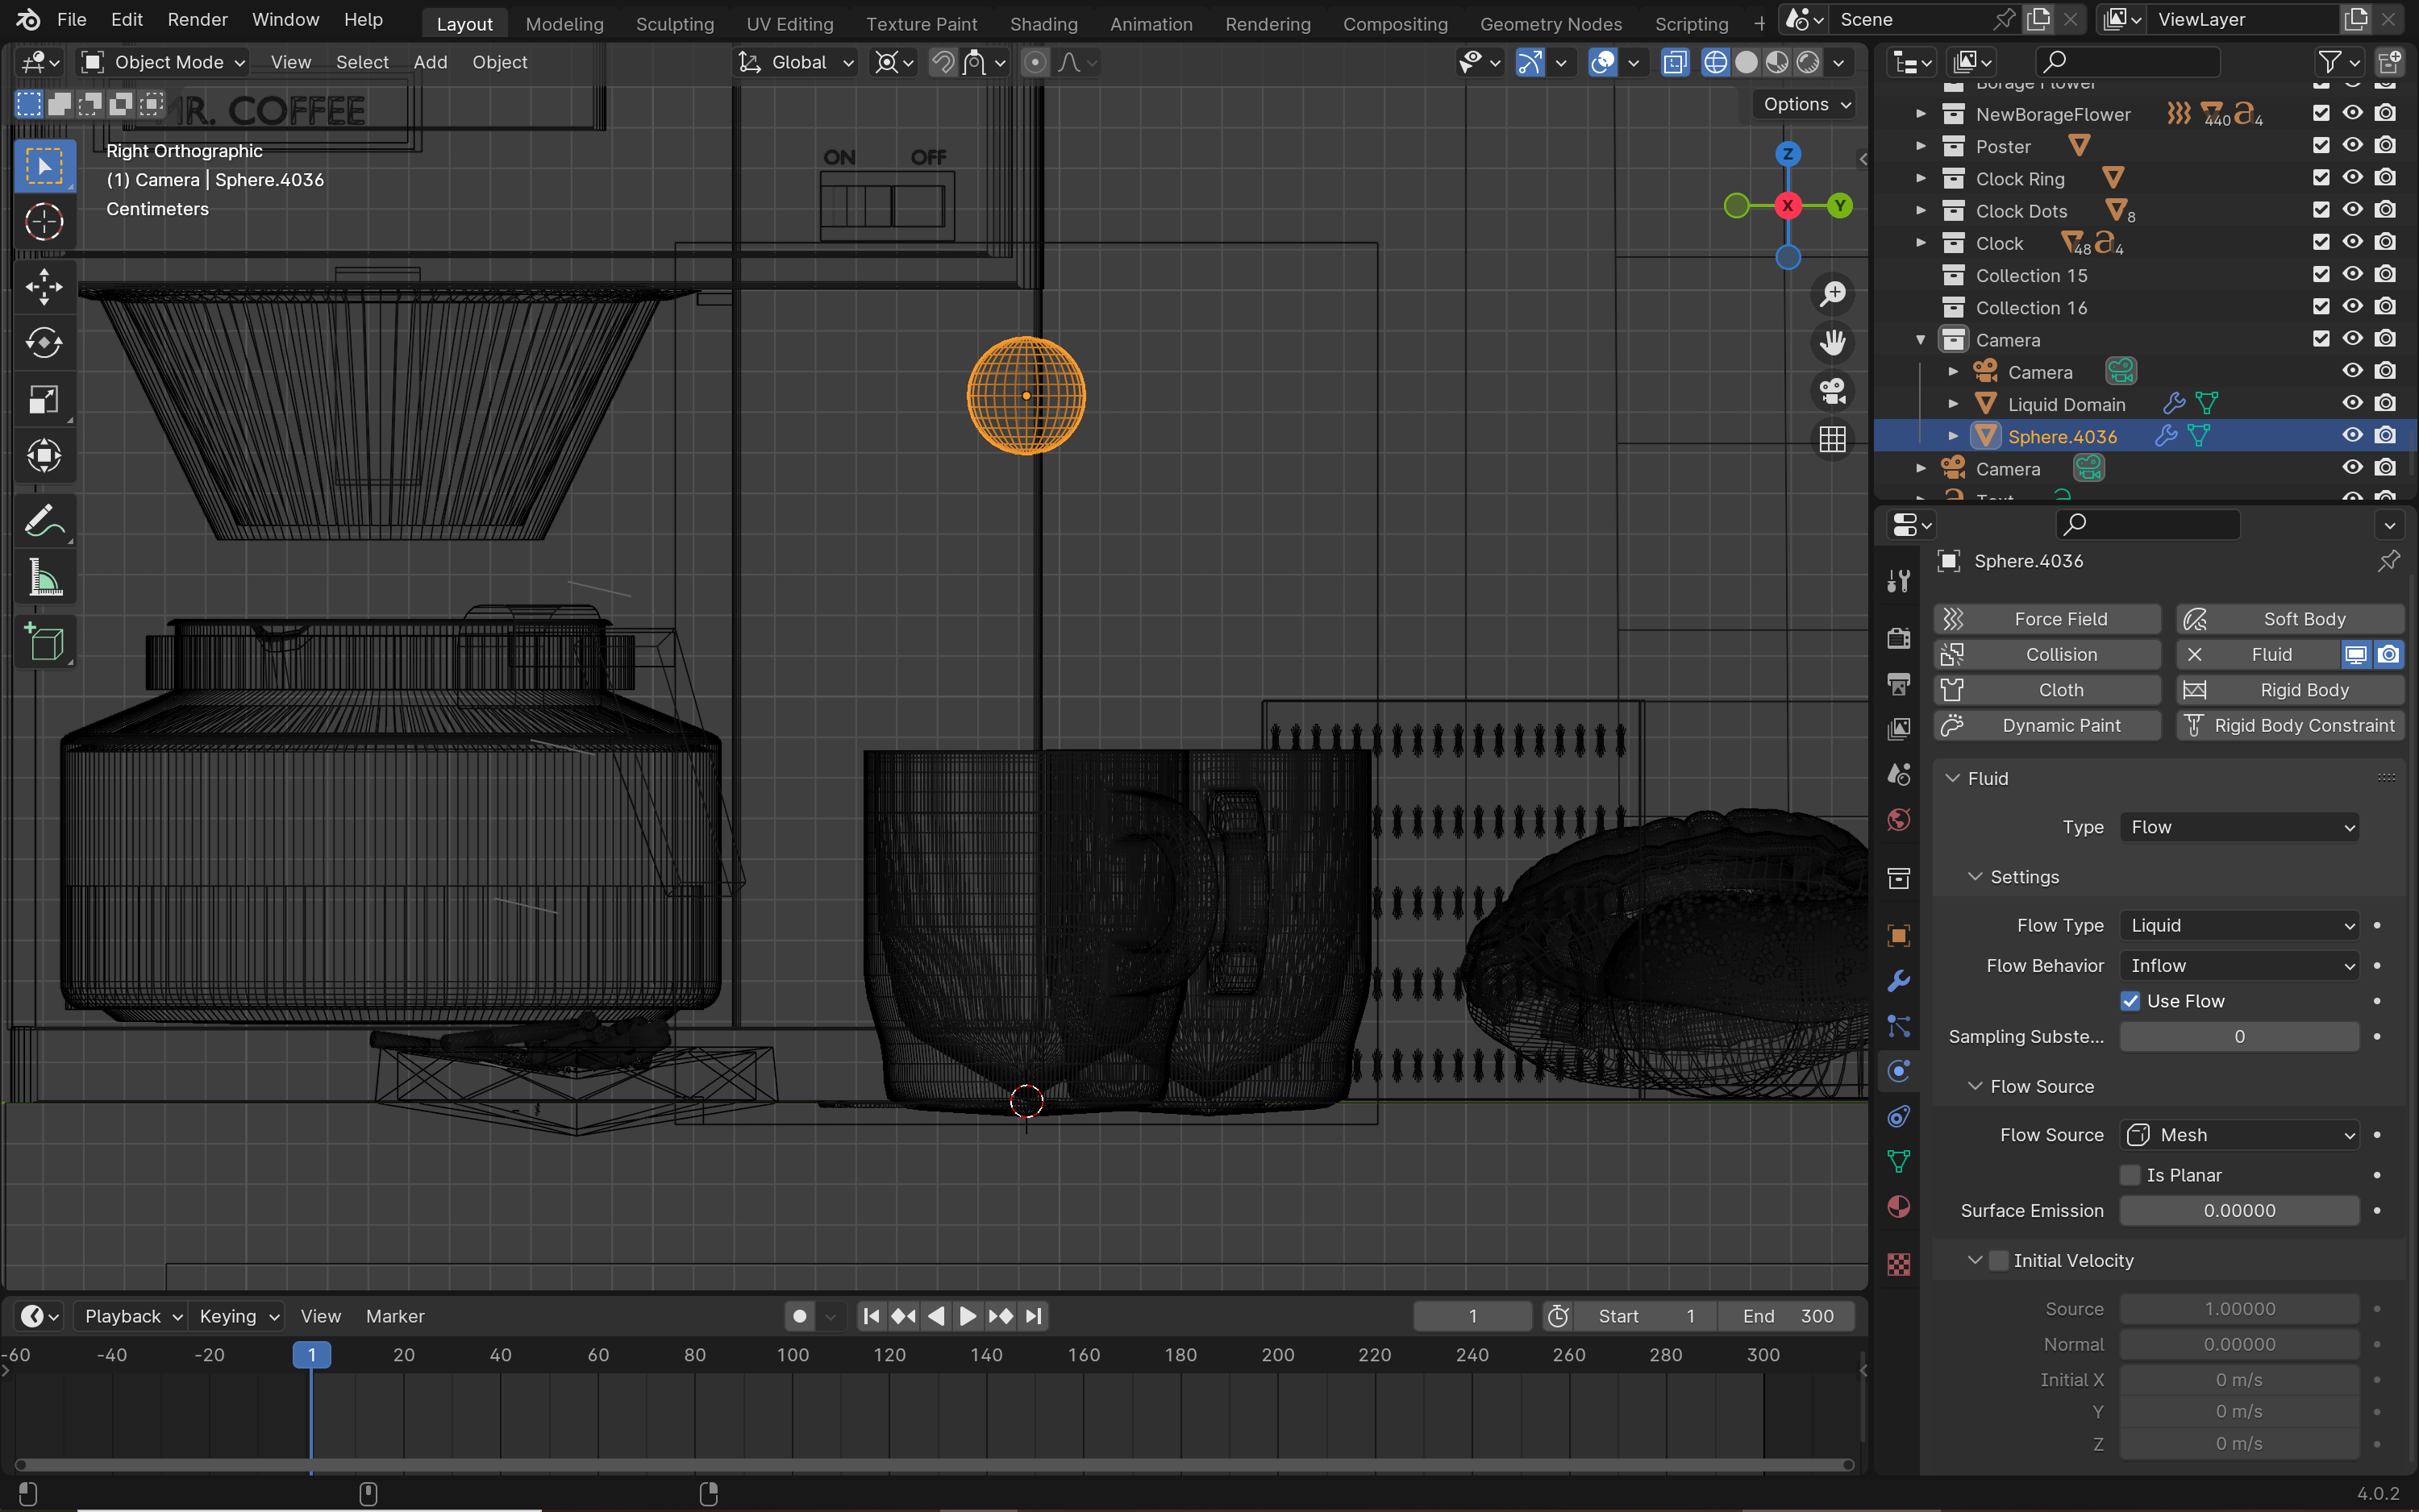Open the viewport Add menu

pos(430,62)
